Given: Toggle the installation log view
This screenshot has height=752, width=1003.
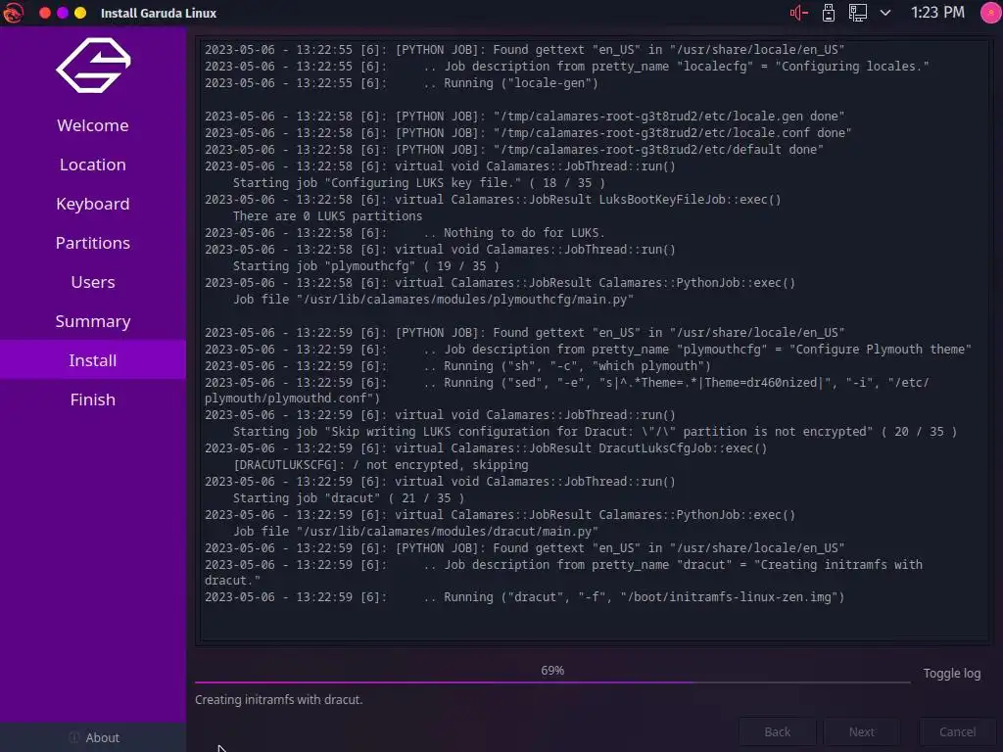Looking at the screenshot, I should pos(951,674).
